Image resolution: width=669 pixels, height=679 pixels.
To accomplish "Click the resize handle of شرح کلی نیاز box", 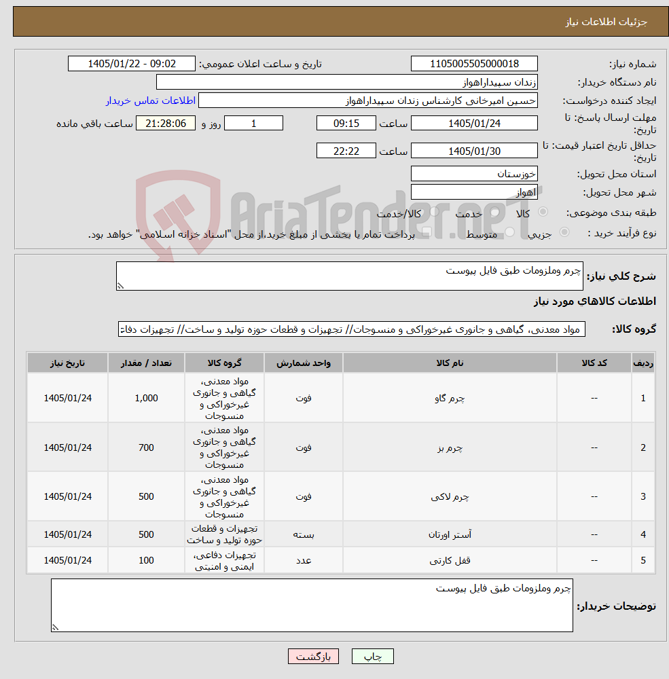I will point(120,286).
